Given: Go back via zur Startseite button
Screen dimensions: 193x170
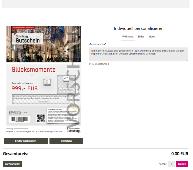Looking at the screenshot, I should click(x=12, y=164).
